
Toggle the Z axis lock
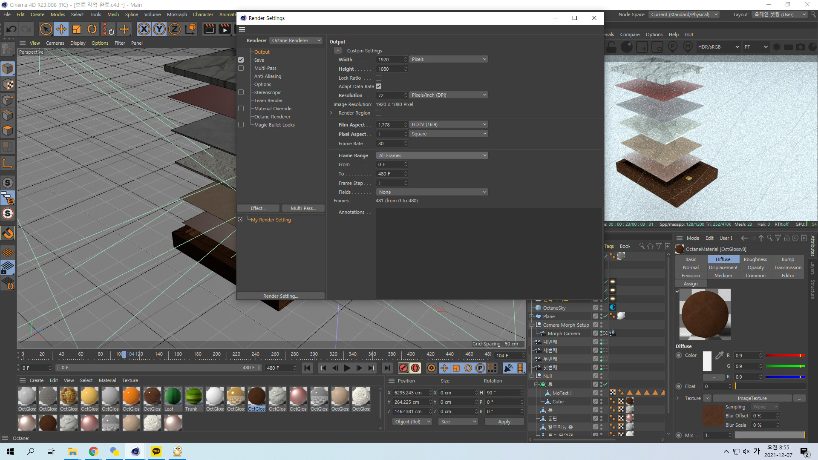tap(175, 29)
